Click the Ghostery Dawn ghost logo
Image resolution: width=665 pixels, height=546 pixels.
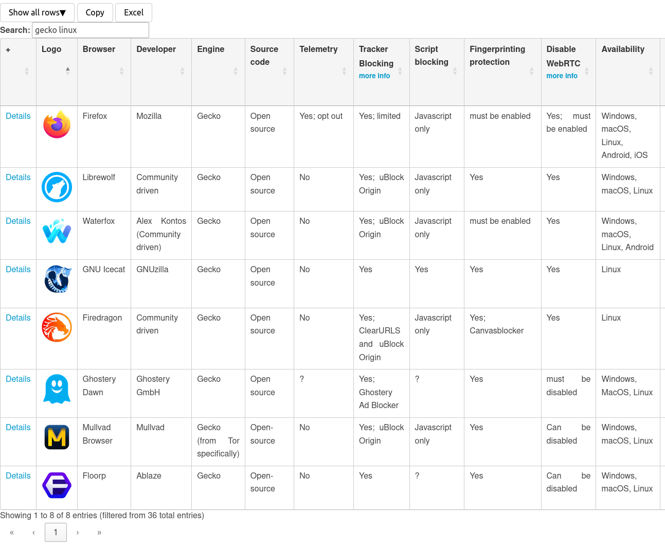(57, 389)
